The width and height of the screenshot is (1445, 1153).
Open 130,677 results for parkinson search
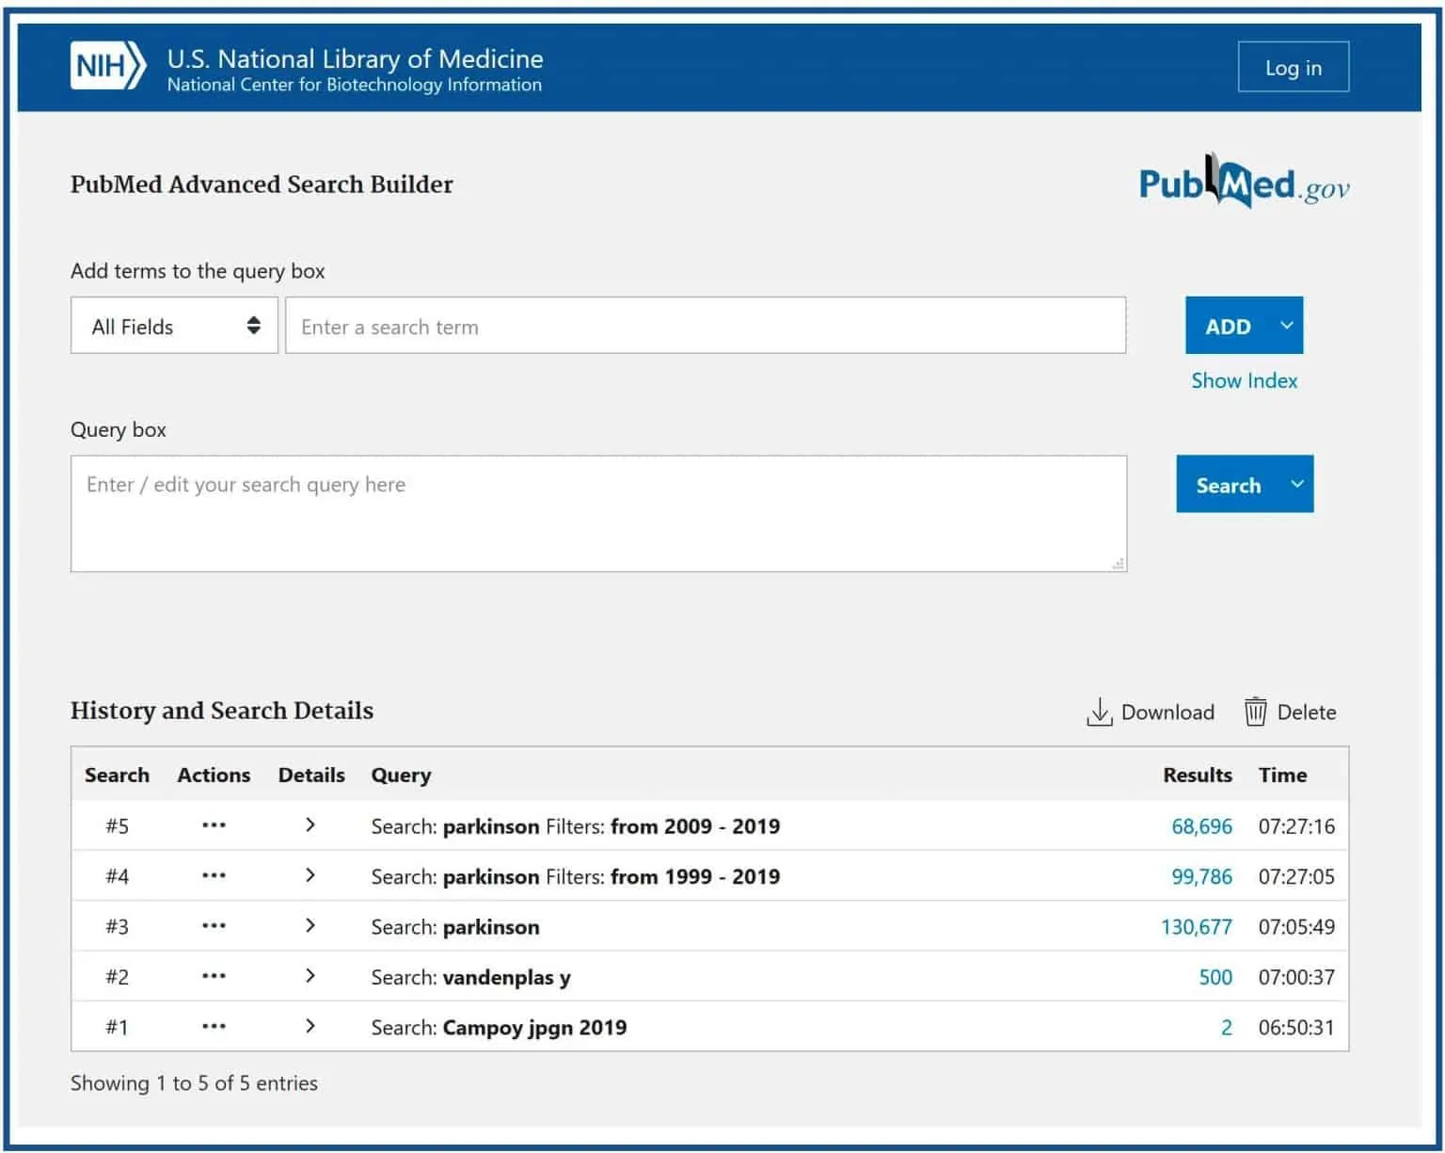[x=1196, y=927]
